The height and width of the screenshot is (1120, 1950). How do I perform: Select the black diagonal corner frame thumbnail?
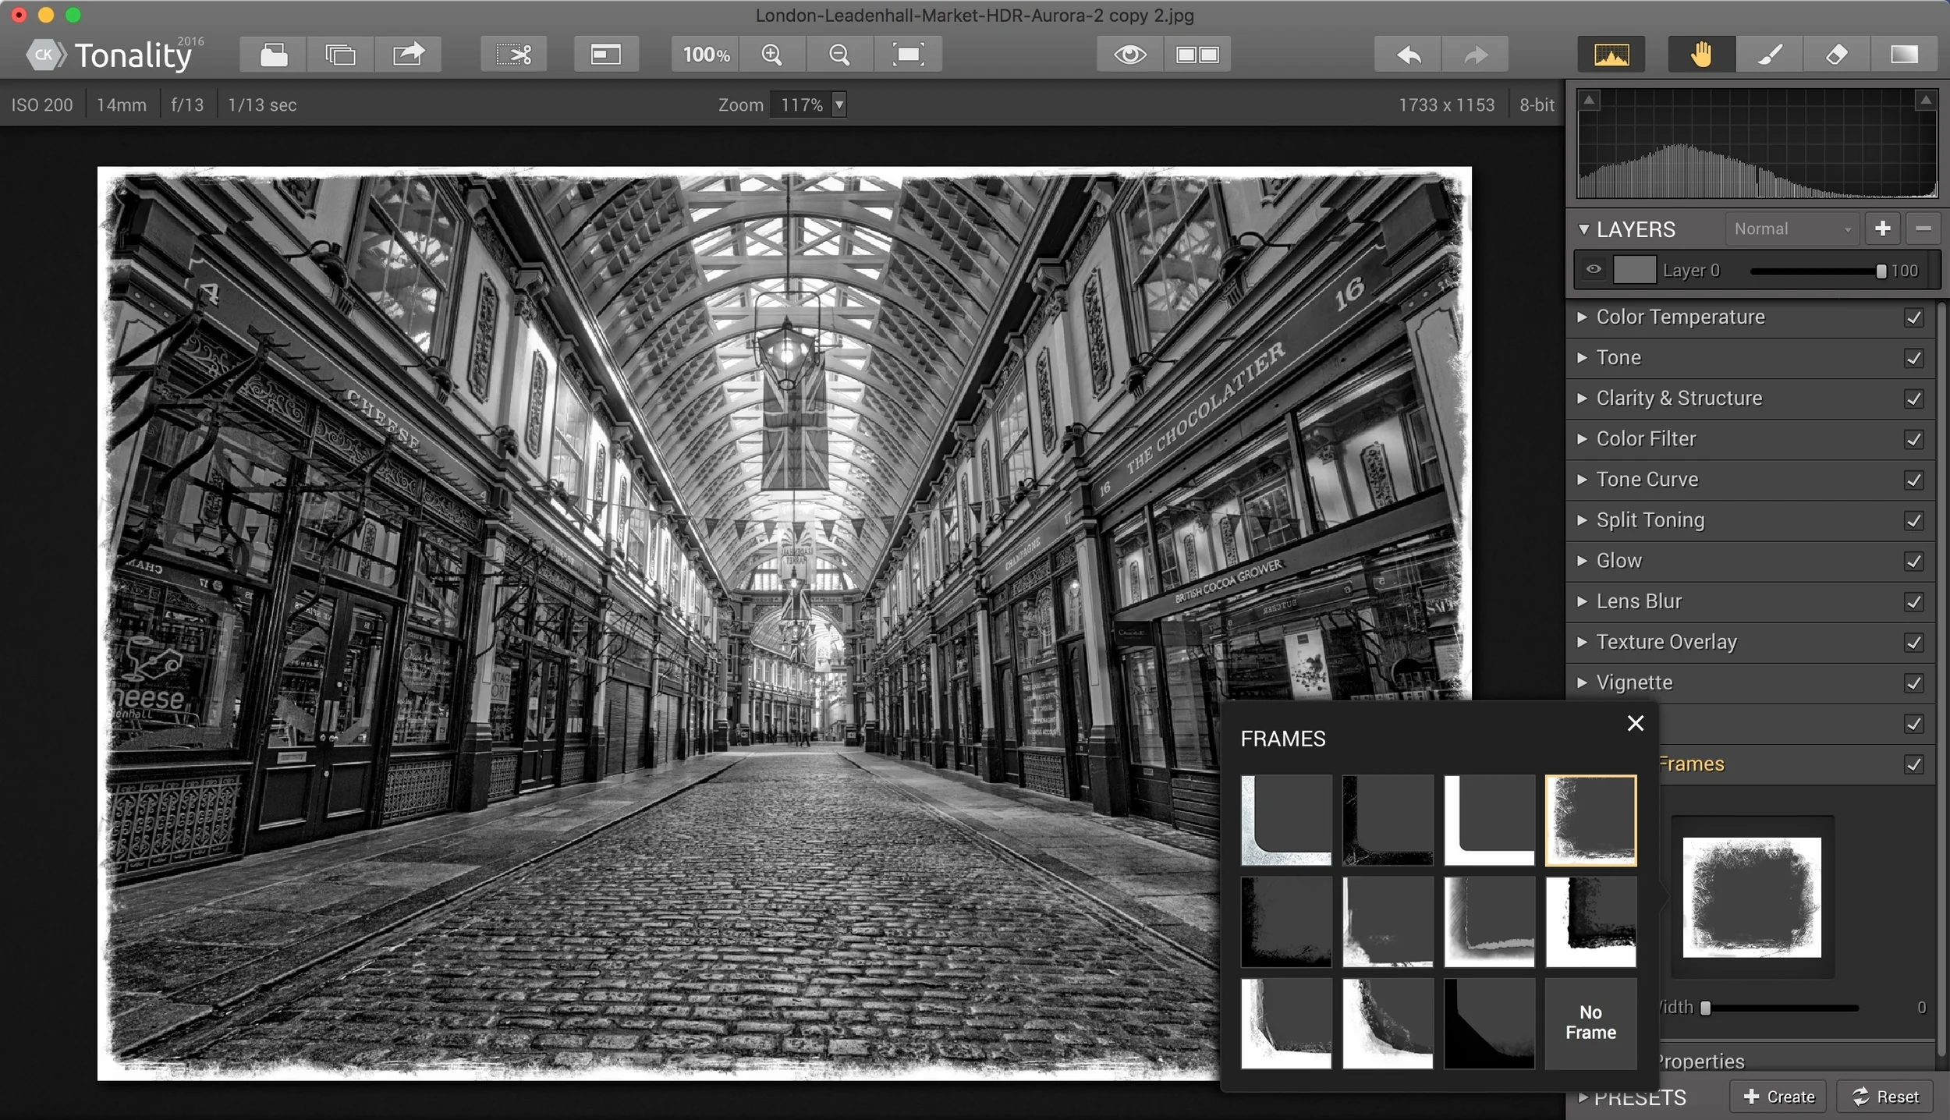pos(1489,1023)
